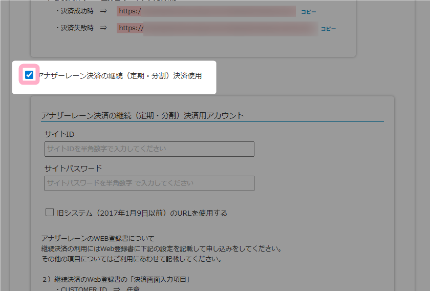Click the サイトID field label
The width and height of the screenshot is (430, 291).
tap(60, 134)
